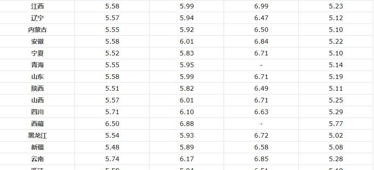The height and width of the screenshot is (170, 374).
Task: Select the 6.99 value in 江西 row
Action: (261, 6)
